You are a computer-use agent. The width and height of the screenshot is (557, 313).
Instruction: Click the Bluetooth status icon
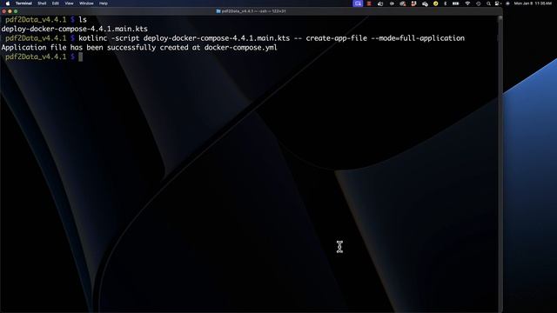(x=446, y=3)
